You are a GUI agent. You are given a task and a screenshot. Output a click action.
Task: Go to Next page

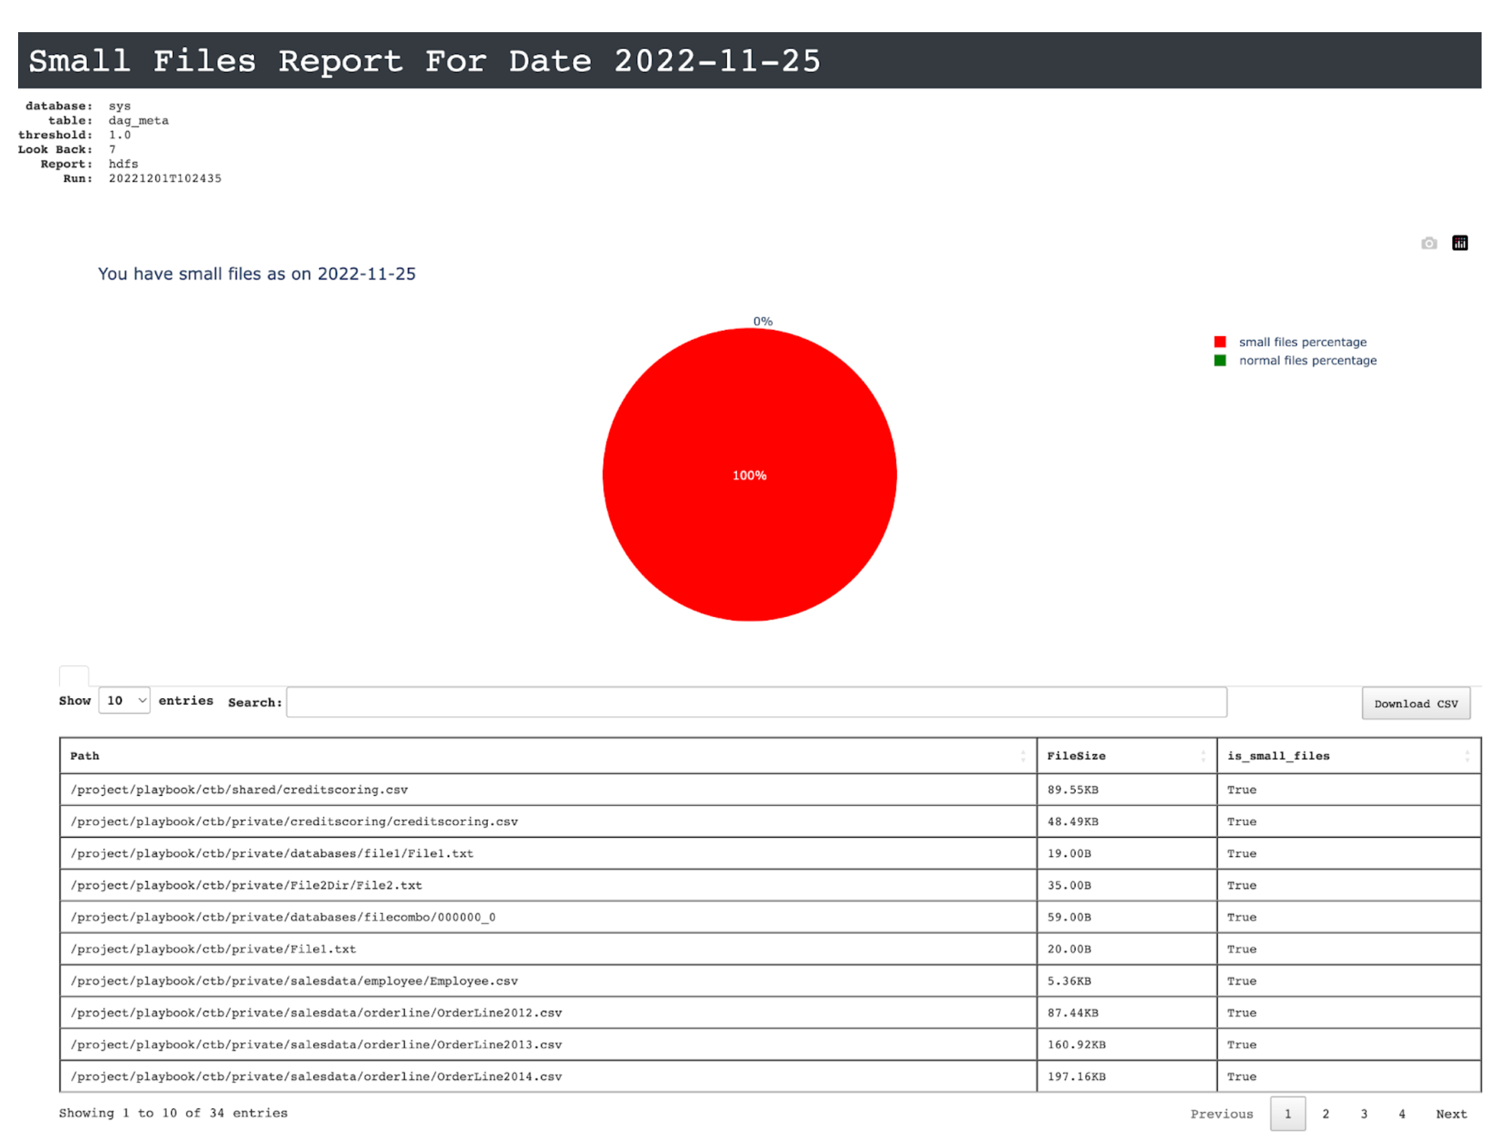[1451, 1114]
